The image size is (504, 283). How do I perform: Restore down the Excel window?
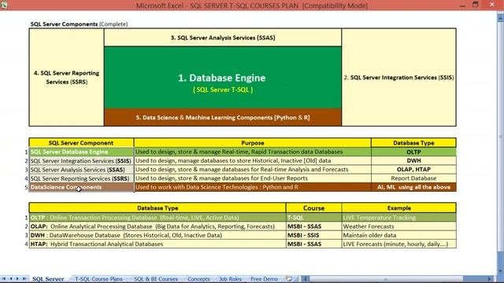point(476,5)
